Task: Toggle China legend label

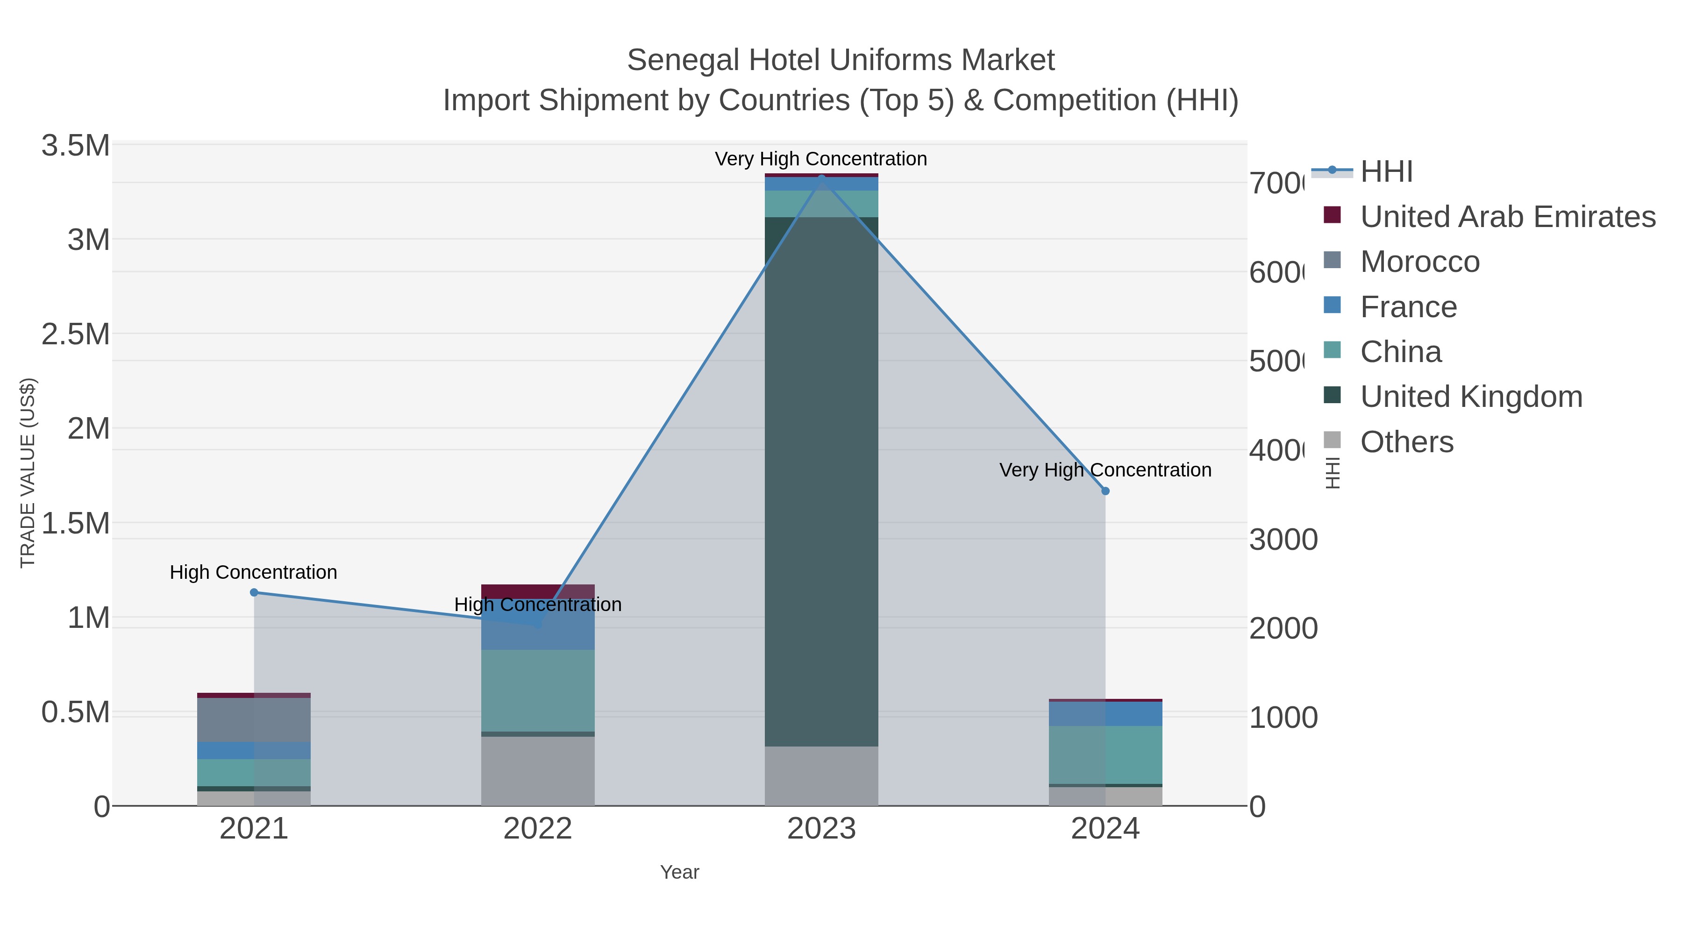Action: coord(1401,352)
